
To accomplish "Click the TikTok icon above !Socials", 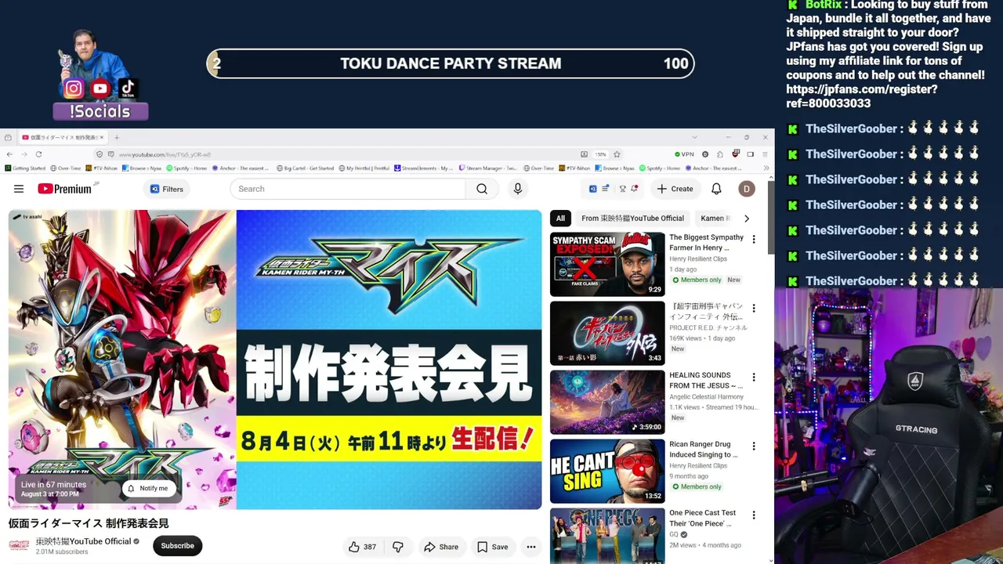I will (128, 89).
